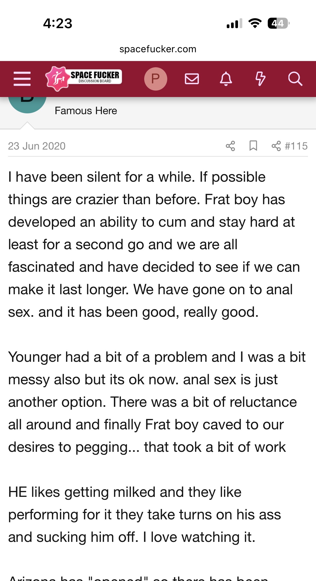
Task: Share this post using the first share icon
Action: [230, 146]
